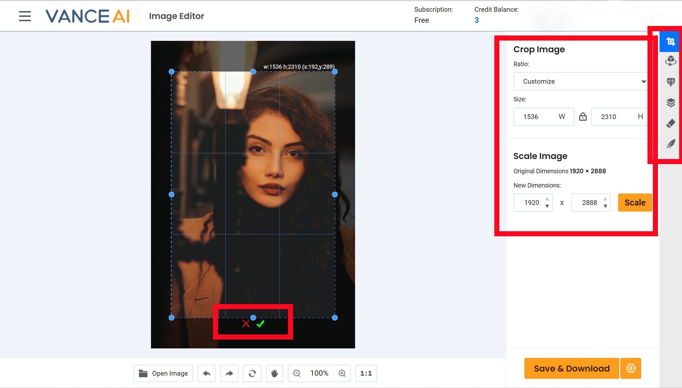Select the Eraser tool in the sidebar
Screen dimensions: 682x388
point(671,123)
